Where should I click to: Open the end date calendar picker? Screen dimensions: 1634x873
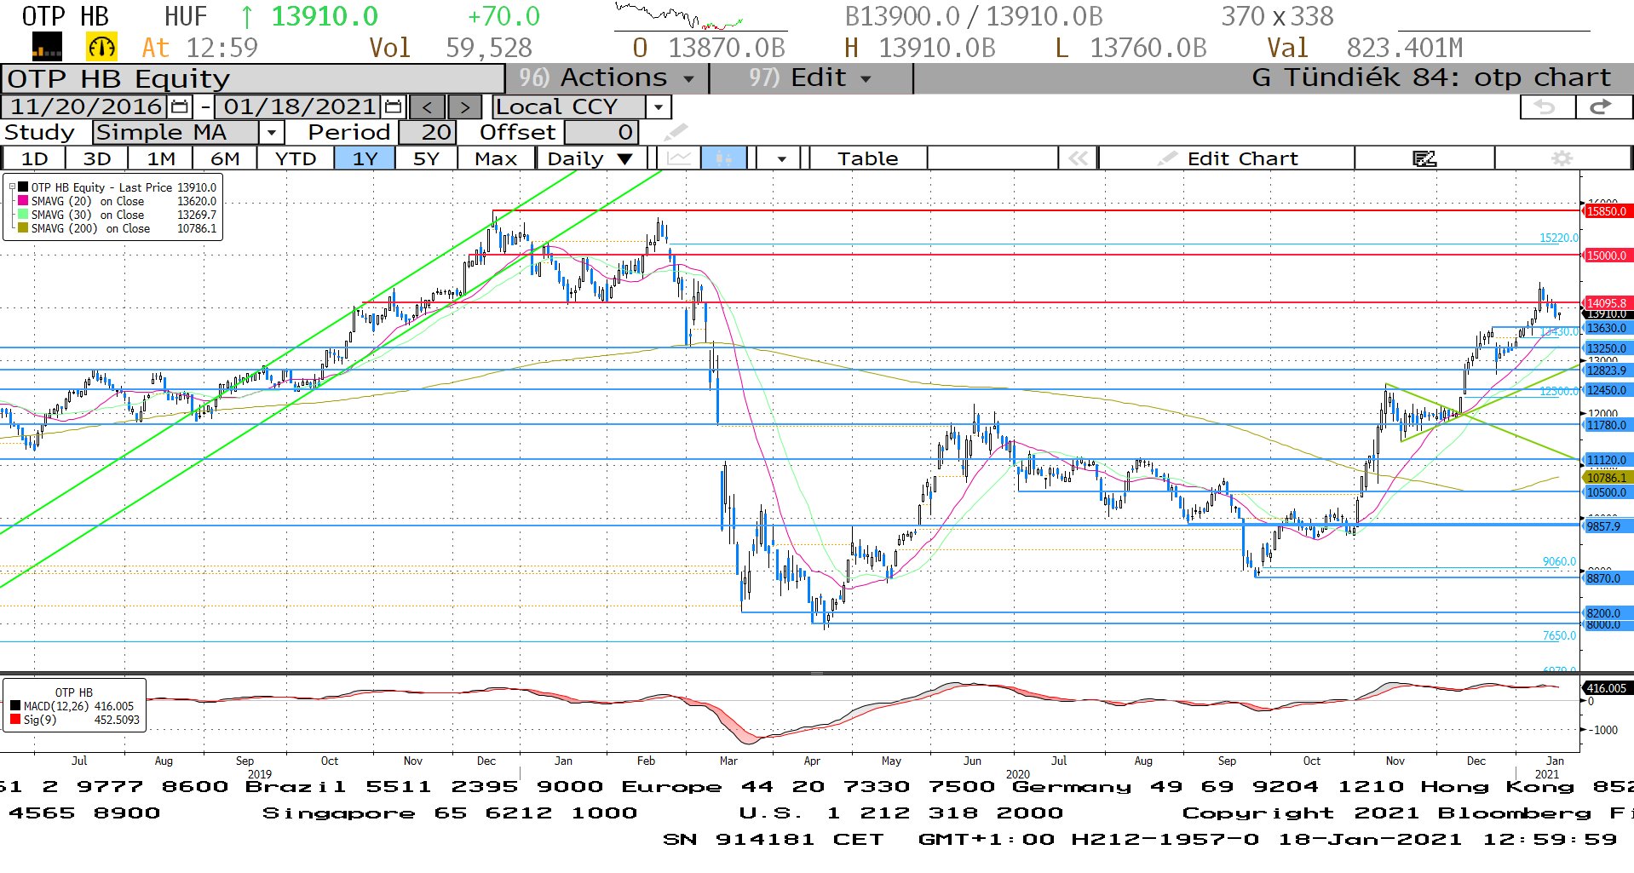click(393, 106)
